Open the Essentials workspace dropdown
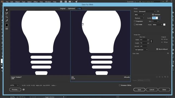This screenshot has width=175, height=98. coord(131,2)
